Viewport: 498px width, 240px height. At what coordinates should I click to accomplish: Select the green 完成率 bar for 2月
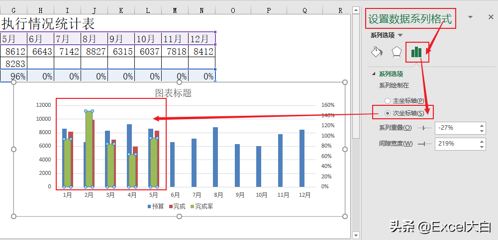coord(89,149)
